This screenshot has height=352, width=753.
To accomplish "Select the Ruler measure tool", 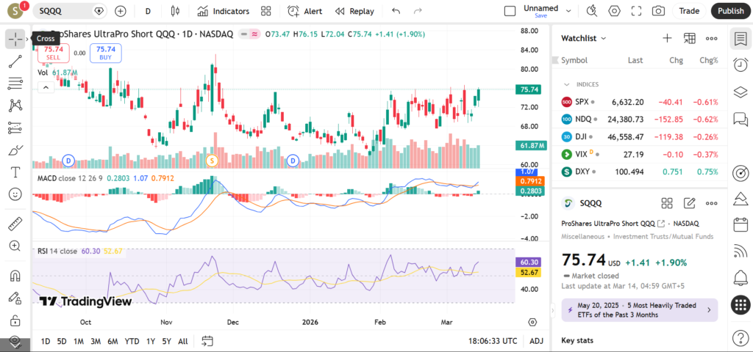I will pos(15,224).
